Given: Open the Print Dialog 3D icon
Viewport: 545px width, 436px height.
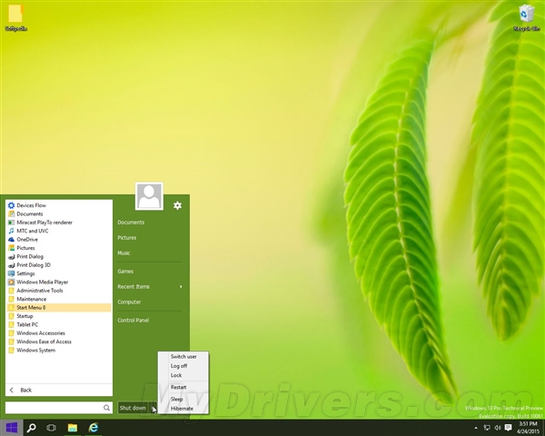Looking at the screenshot, I should 11,265.
